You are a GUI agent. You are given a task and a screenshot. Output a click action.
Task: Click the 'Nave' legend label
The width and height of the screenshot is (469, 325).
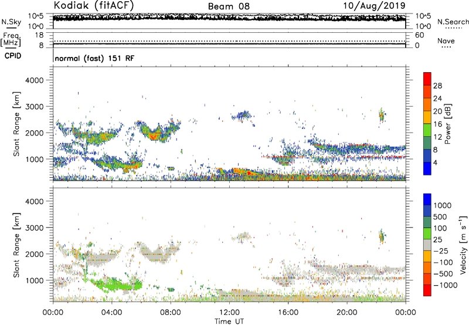coord(446,40)
